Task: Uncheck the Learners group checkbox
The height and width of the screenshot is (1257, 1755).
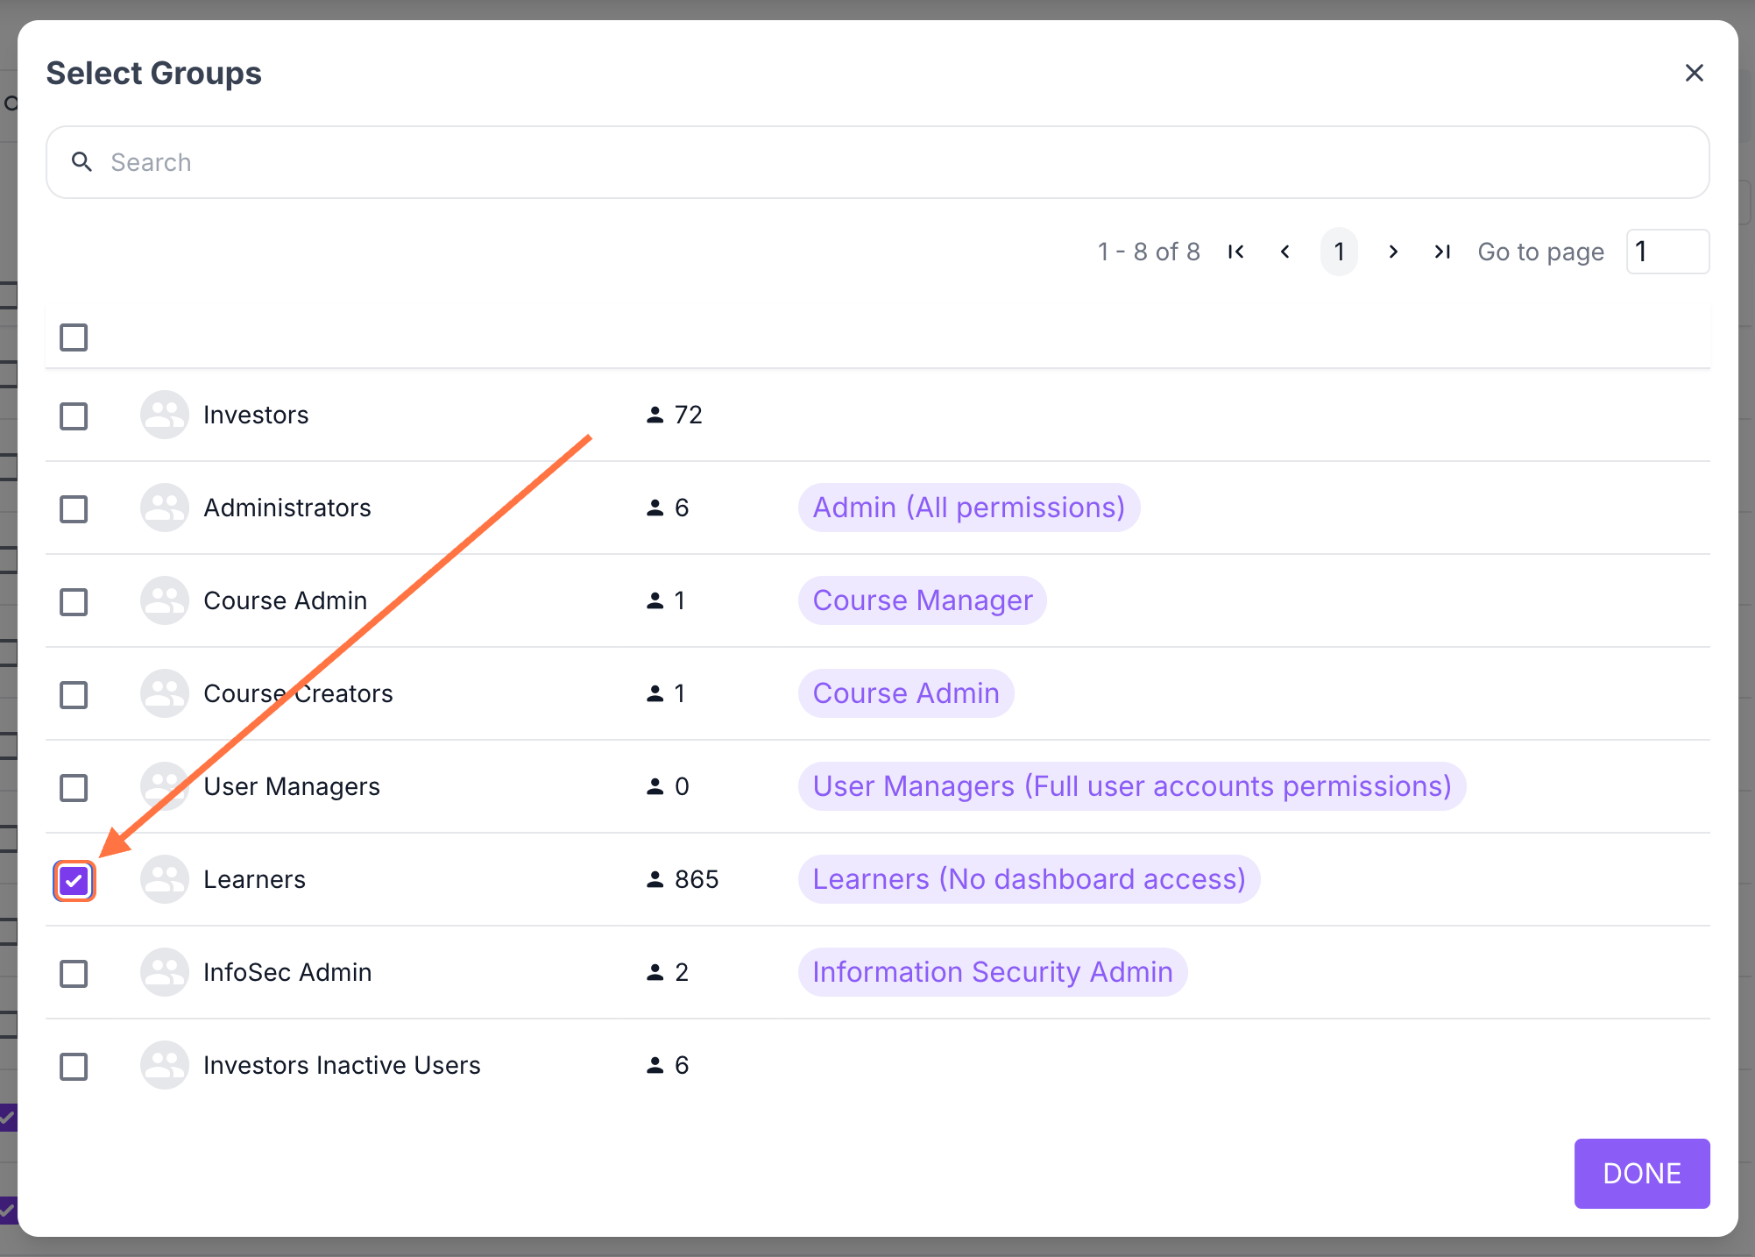Action: coord(74,880)
